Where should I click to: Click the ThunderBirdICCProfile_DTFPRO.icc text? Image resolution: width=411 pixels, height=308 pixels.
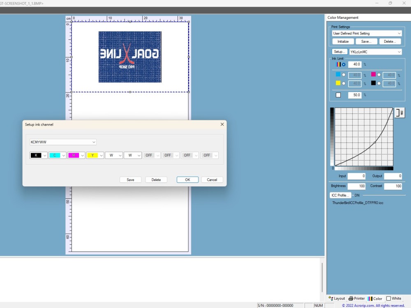[358, 203]
